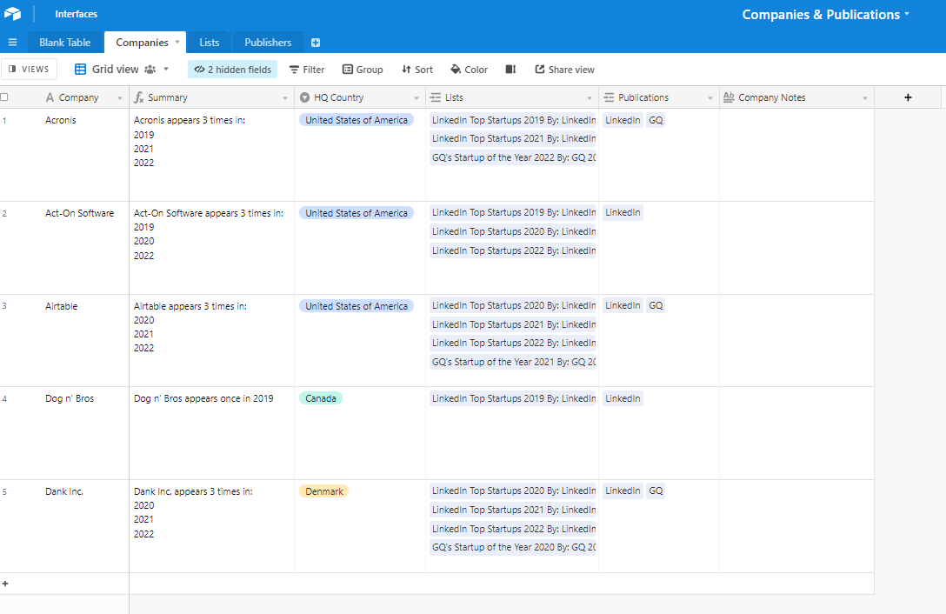The height and width of the screenshot is (614, 946).
Task: Click row number 3
Action: tap(4, 306)
